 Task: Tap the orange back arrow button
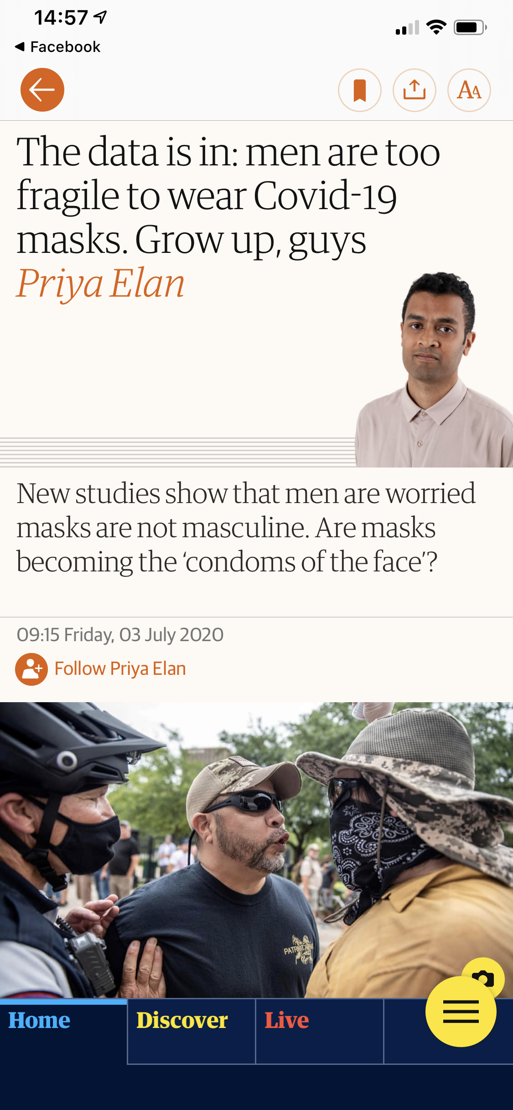[x=42, y=90]
